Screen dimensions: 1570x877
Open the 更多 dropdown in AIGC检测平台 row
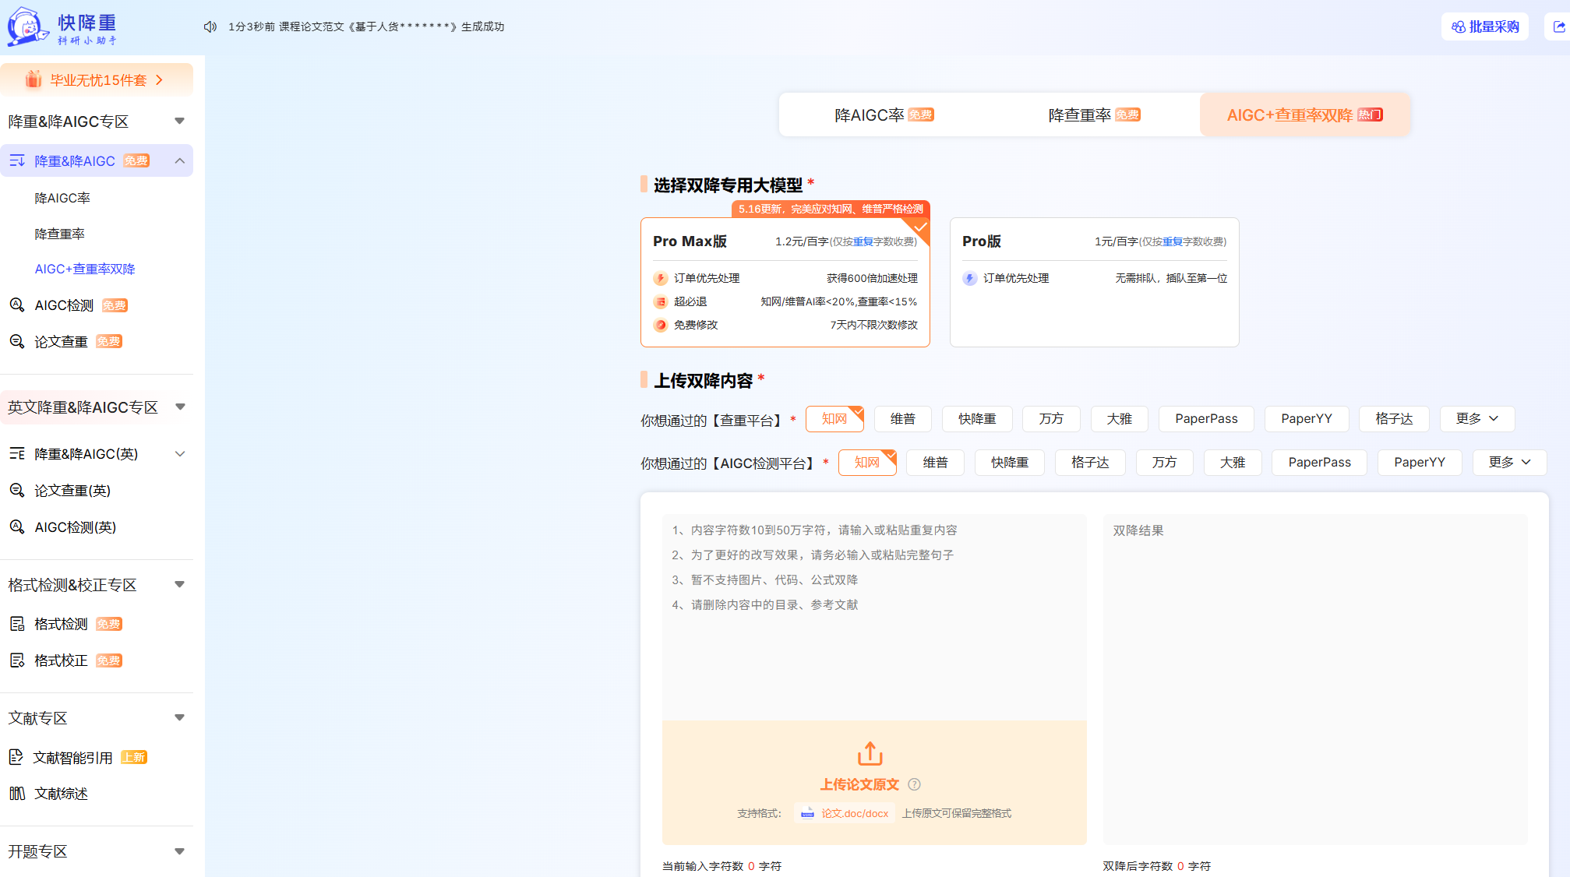(x=1510, y=463)
